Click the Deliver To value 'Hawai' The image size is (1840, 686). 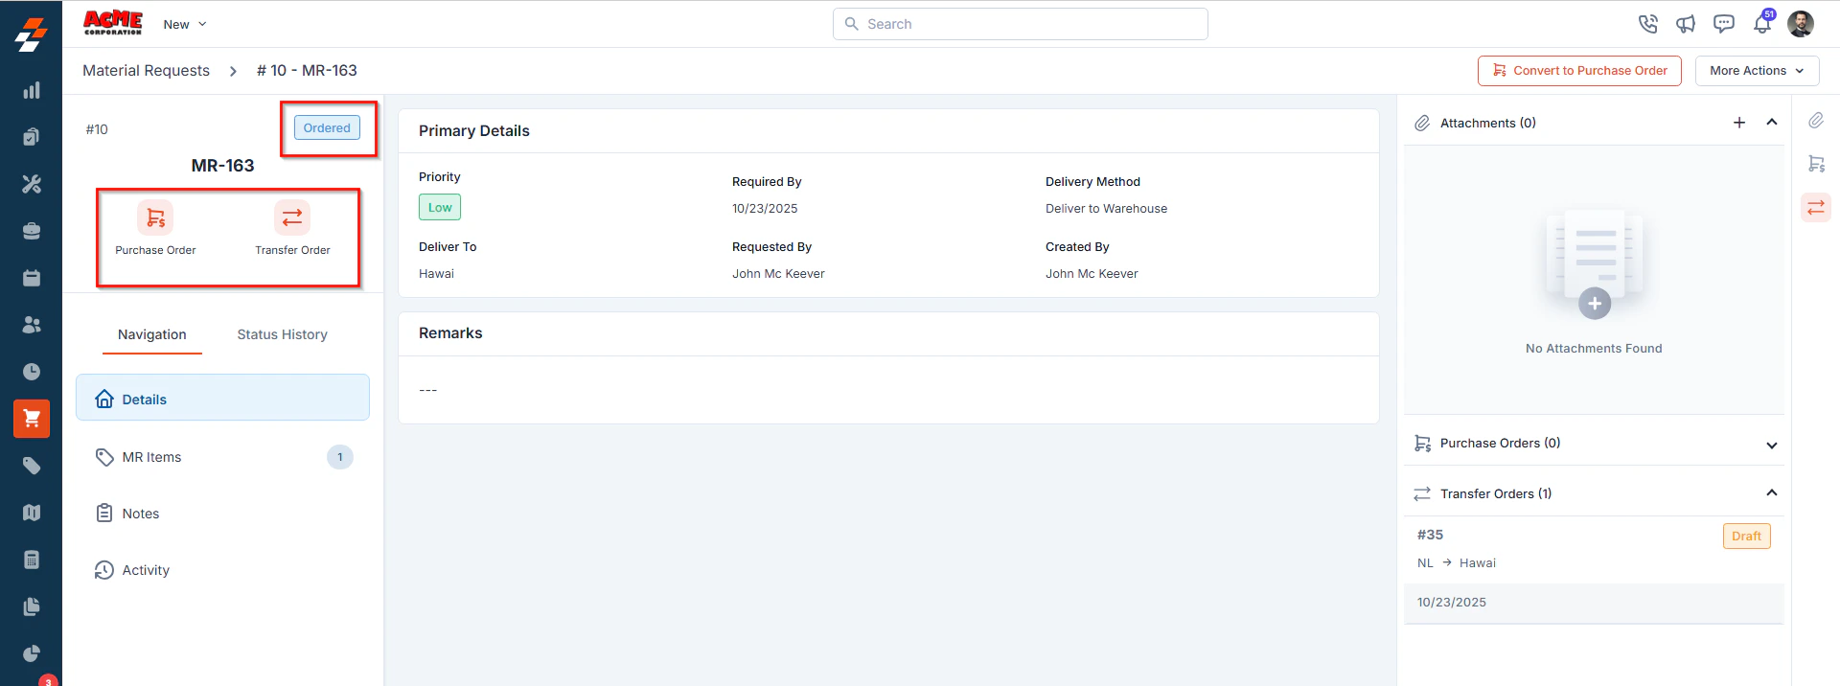(436, 274)
